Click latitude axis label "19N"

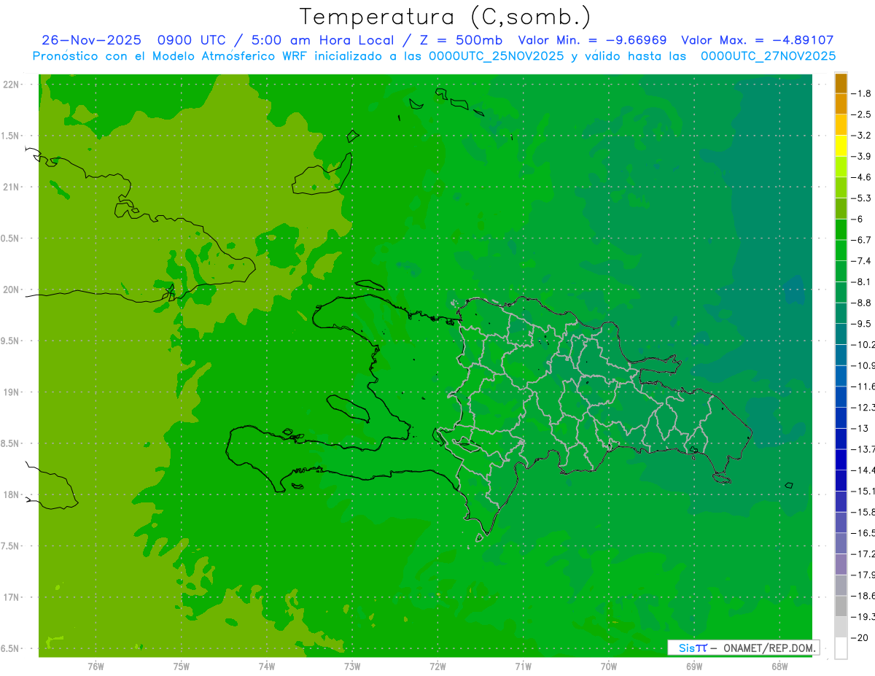(12, 392)
